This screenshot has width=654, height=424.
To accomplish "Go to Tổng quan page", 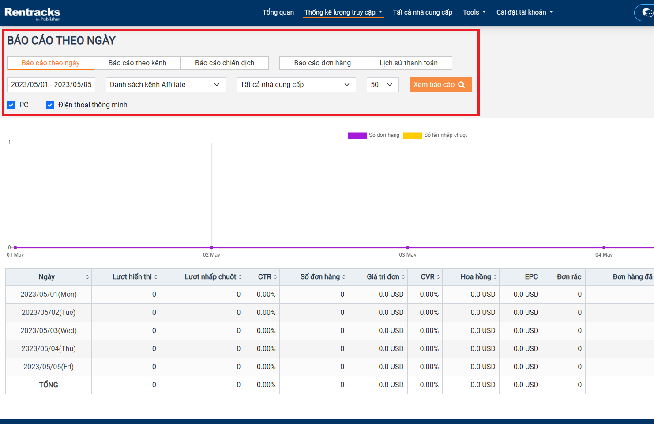I will (x=278, y=12).
